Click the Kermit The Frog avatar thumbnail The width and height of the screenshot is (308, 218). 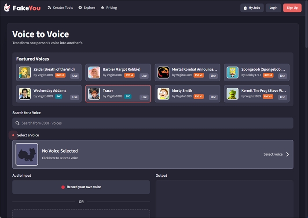(x=233, y=93)
